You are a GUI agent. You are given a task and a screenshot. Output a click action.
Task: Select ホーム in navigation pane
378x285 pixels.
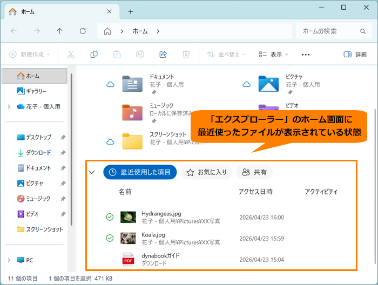[35, 76]
